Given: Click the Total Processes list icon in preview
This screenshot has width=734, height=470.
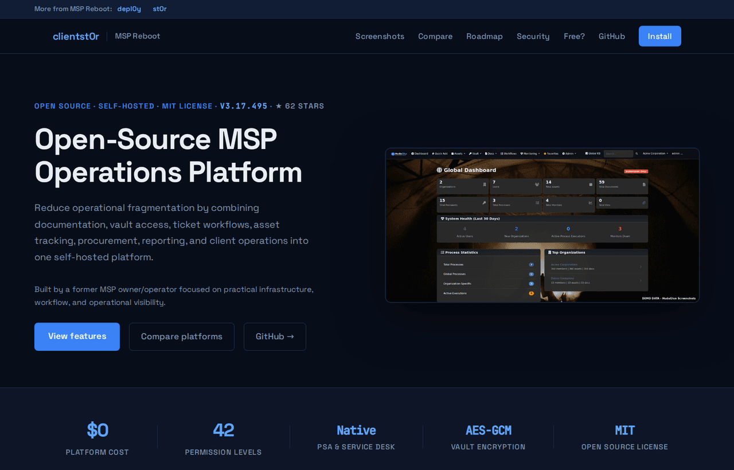Looking at the screenshot, I should [x=537, y=203].
